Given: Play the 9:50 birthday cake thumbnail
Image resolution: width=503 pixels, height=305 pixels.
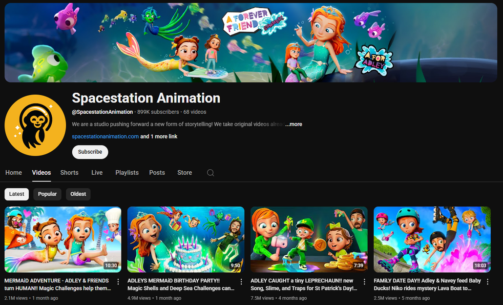Looking at the screenshot, I should click(186, 240).
